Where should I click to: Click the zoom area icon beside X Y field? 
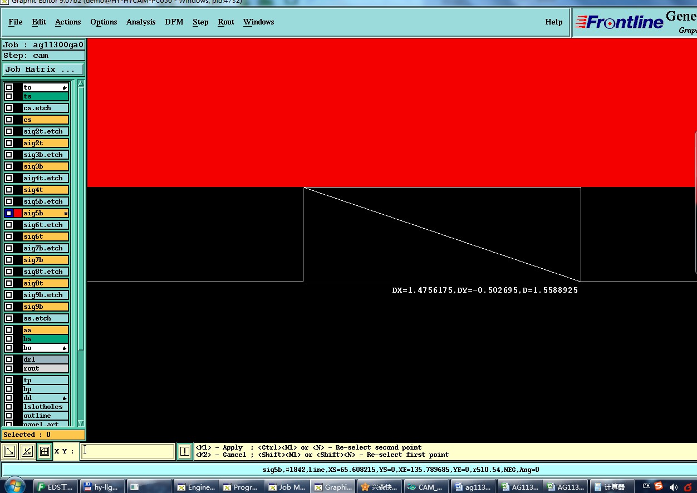point(9,452)
